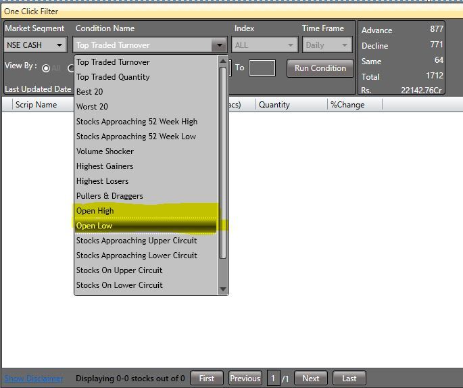Go to the Previous page

(245, 379)
